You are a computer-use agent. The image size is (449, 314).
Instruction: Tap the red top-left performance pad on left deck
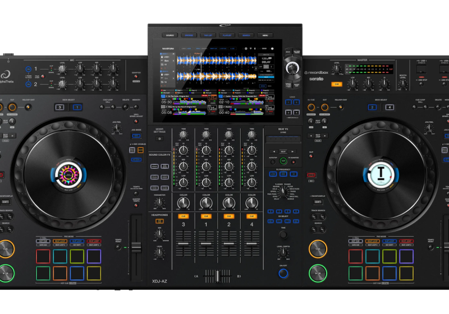point(42,256)
